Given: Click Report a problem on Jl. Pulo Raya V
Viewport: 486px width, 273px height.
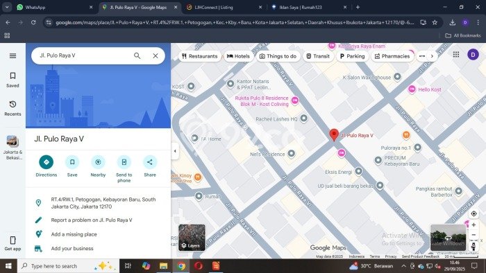Looking at the screenshot, I should pos(92,220).
